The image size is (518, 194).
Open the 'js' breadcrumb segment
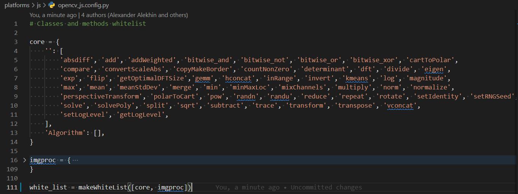click(39, 5)
